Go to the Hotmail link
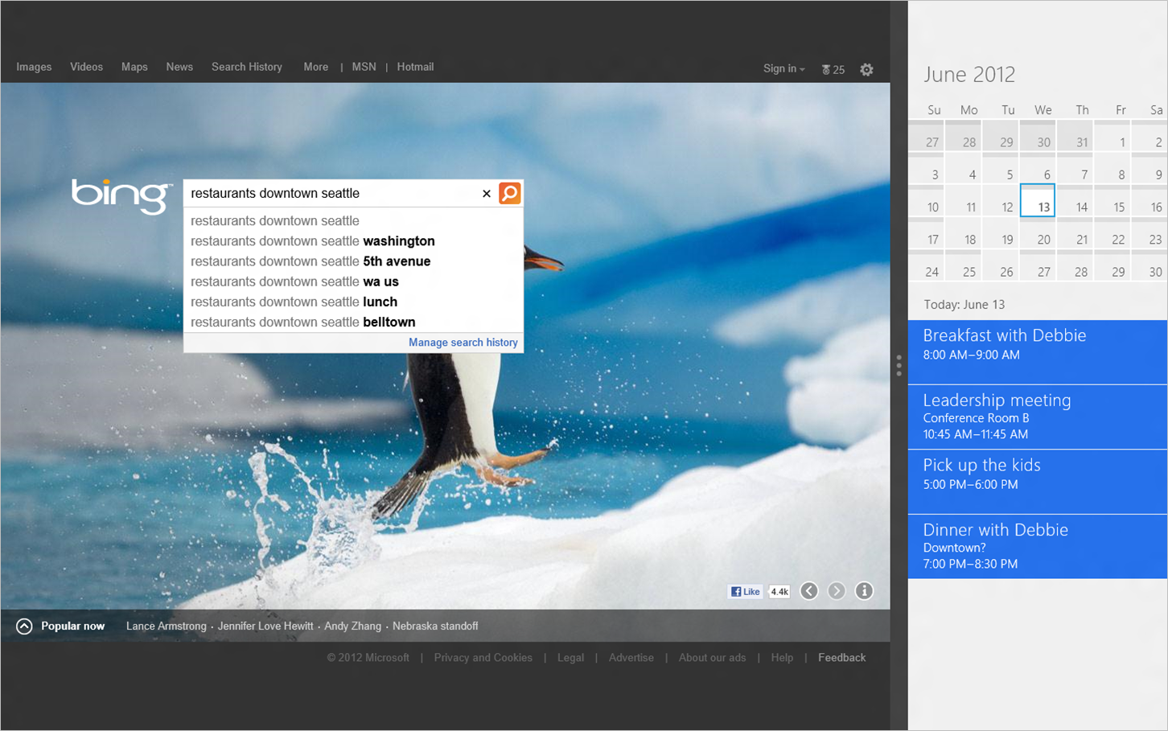This screenshot has height=731, width=1168. pos(415,67)
